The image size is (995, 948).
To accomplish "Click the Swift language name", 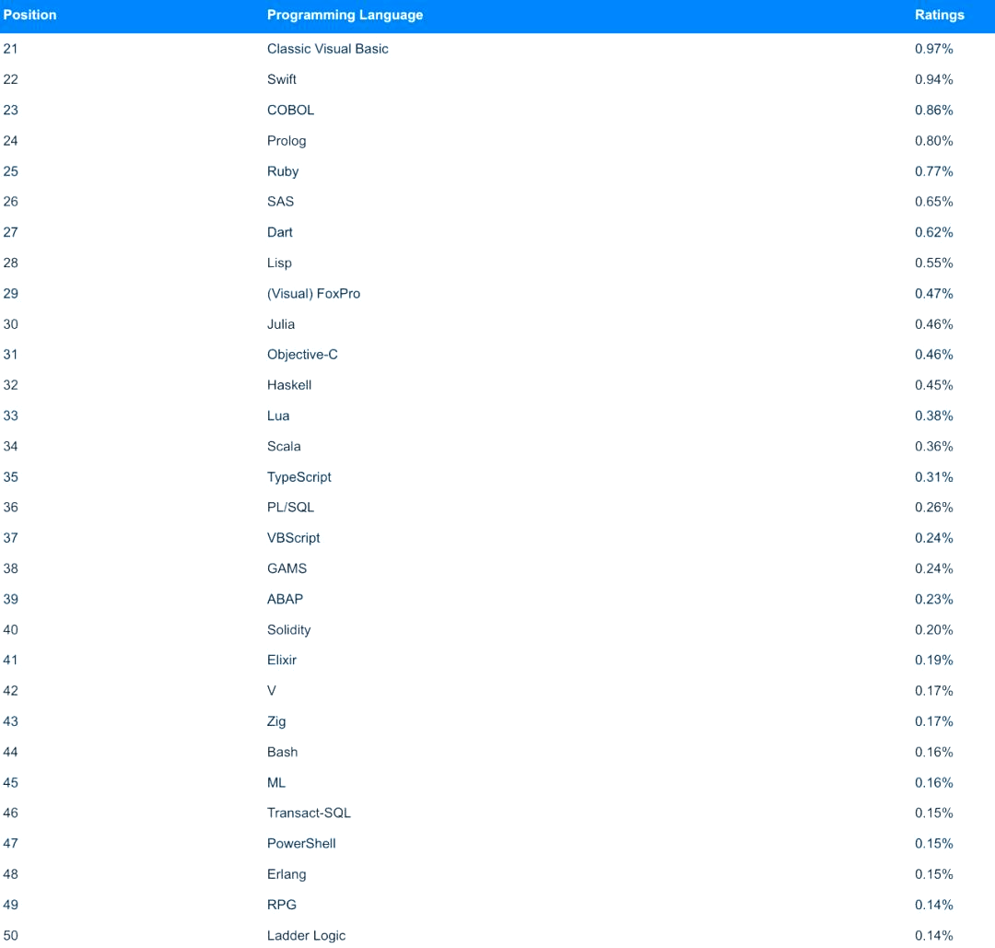I will 282,79.
